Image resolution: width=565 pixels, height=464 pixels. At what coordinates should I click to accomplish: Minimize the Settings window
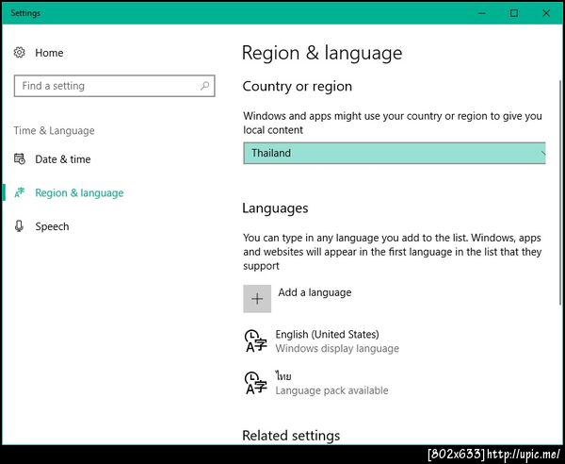pyautogui.click(x=482, y=13)
